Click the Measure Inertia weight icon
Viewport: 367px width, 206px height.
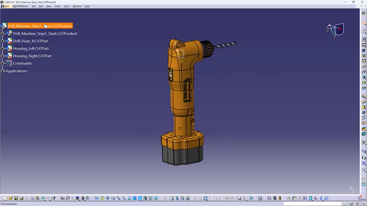click(x=280, y=198)
